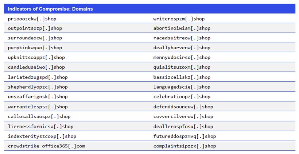Click the 'Indicators of Compromise: Domains' table header
The height and width of the screenshot is (154, 299).
(x=50, y=9)
